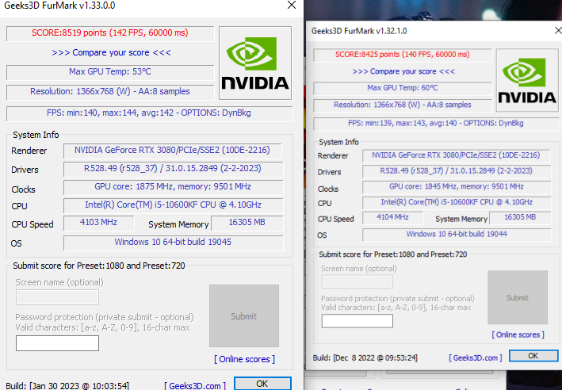The image size is (562, 390).
Task: Open Online scores link in v1.32.1.0 window
Action: (518, 335)
